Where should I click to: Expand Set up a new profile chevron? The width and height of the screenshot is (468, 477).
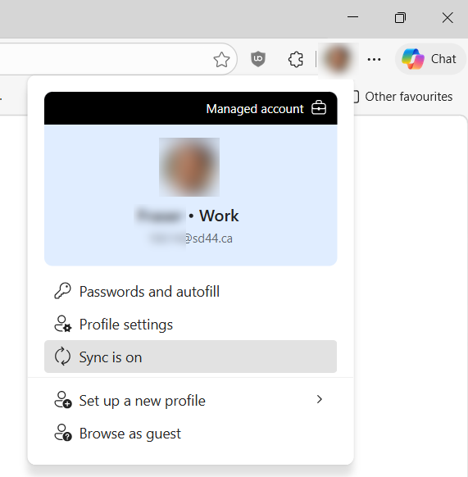point(319,399)
